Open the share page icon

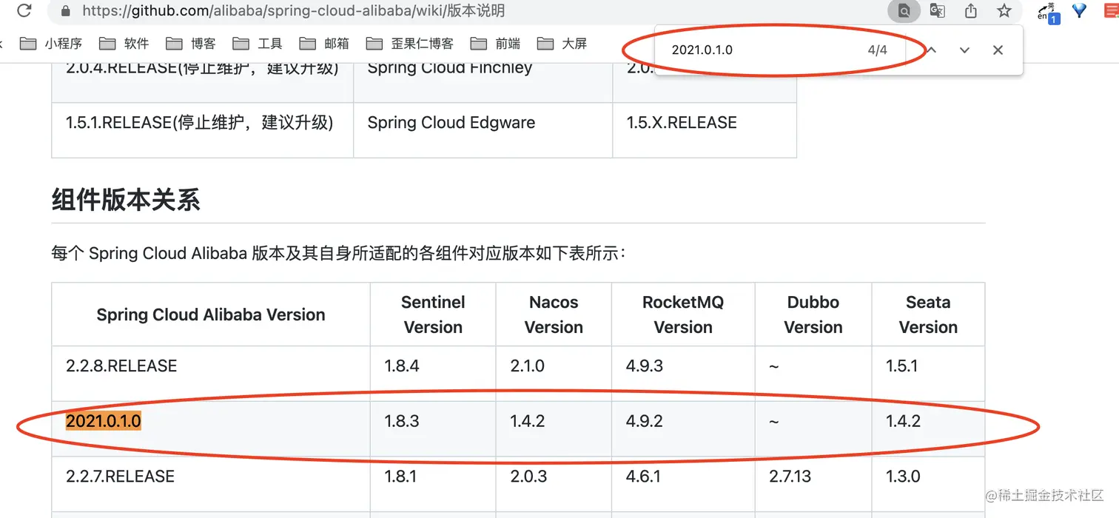point(970,11)
